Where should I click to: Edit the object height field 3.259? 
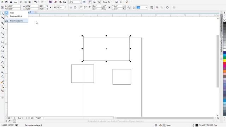click(32, 9)
